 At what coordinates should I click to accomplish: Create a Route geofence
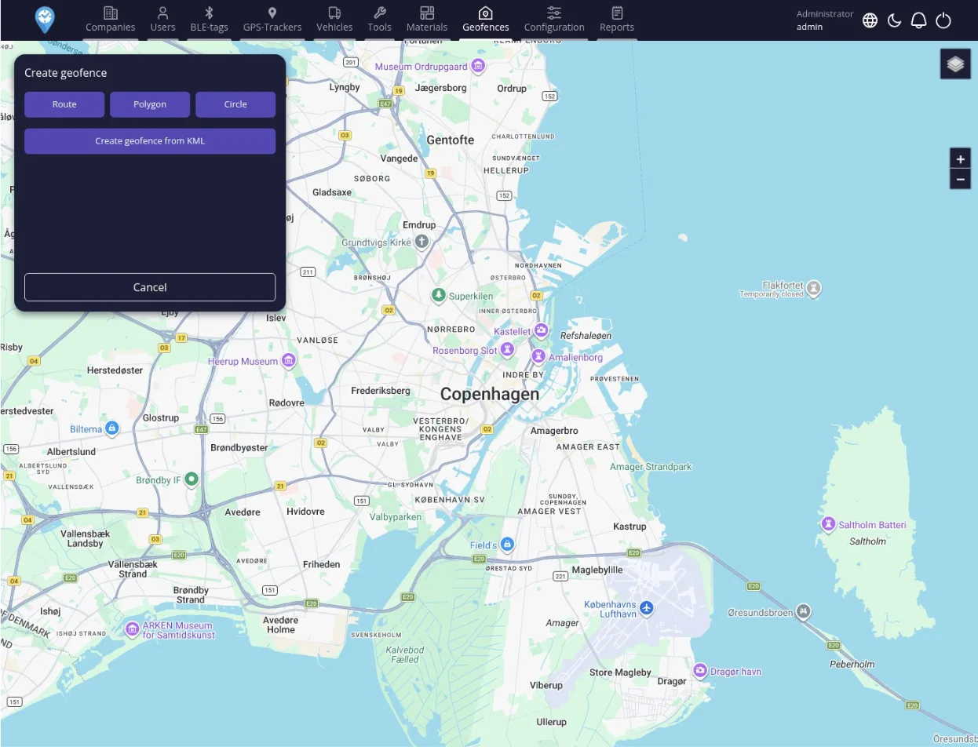(64, 104)
